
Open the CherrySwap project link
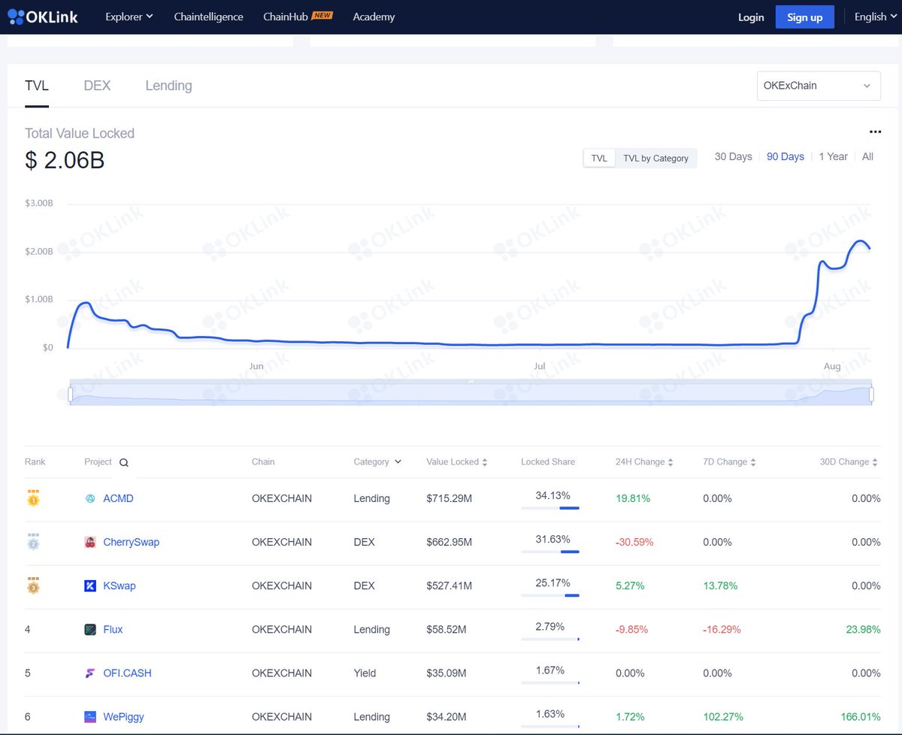coord(132,542)
